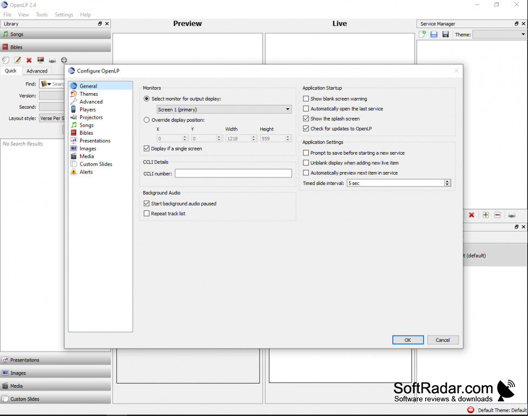Viewport: 528px width, 416px height.
Task: Enable 'Show blank screen warning'
Action: (306, 98)
